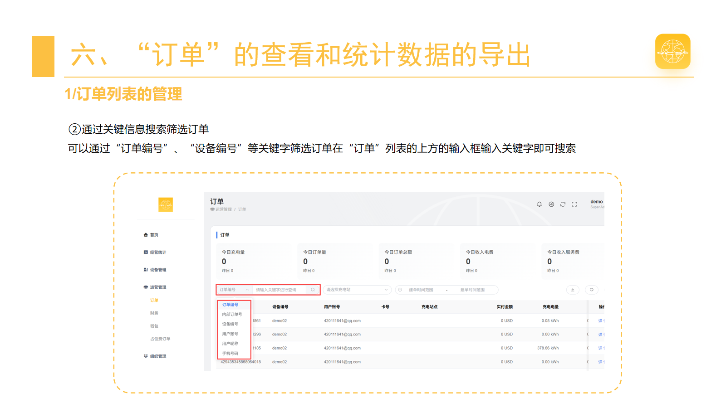Click the table refresh icon button
The image size is (726, 408).
pyautogui.click(x=592, y=290)
